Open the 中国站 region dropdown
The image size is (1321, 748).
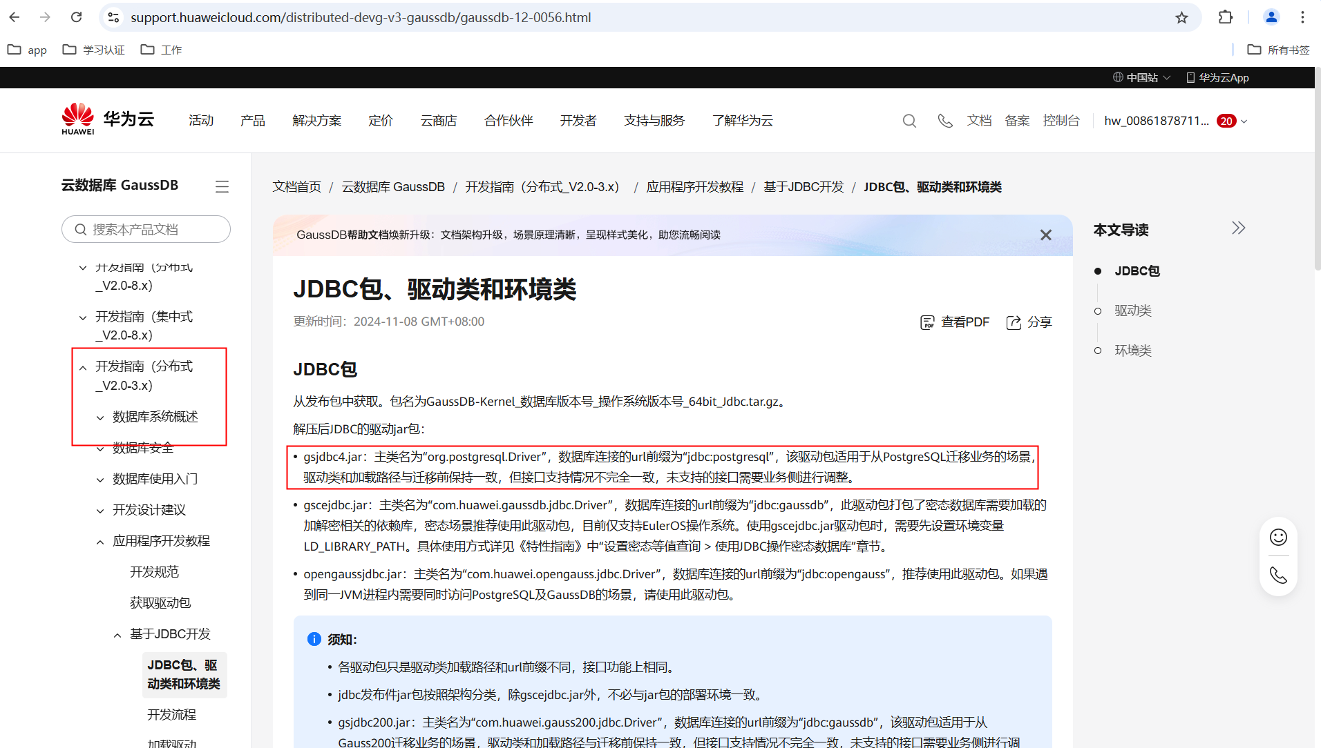[x=1141, y=77]
